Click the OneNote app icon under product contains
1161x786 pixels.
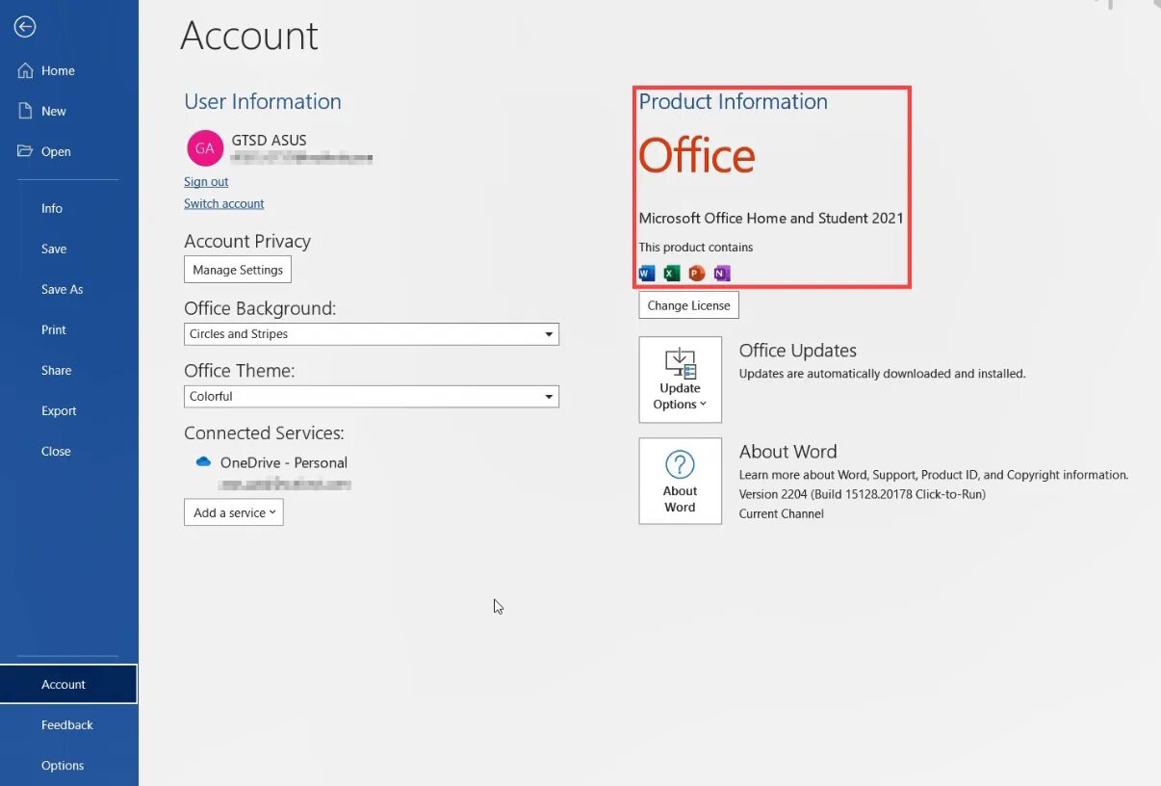point(722,274)
